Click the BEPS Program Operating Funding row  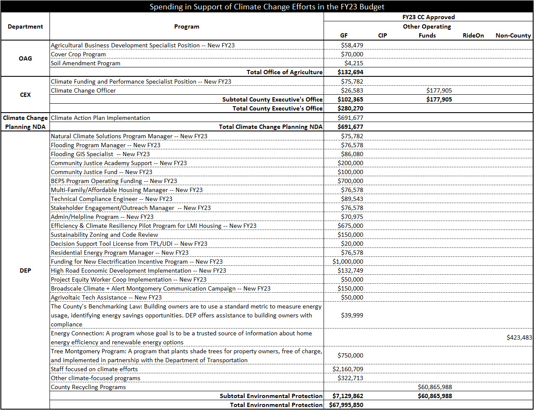click(x=114, y=181)
